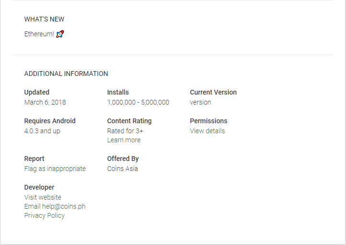This screenshot has height=245, width=346.
Task: Click the Ethereum! release note text
Action: coord(39,34)
